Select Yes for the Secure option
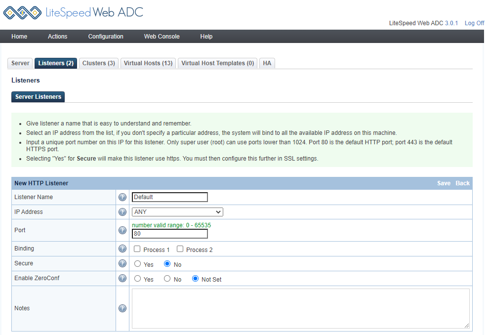 tap(138, 264)
